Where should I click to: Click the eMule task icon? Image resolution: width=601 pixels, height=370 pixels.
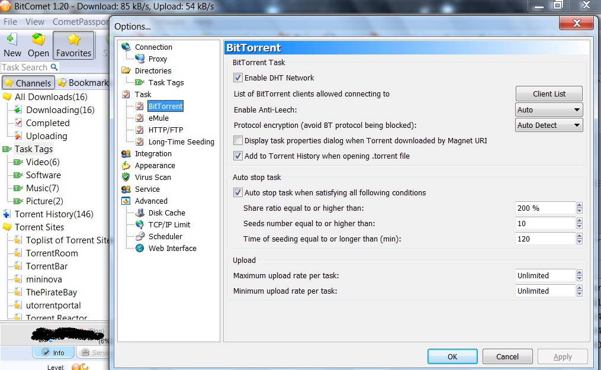[140, 118]
